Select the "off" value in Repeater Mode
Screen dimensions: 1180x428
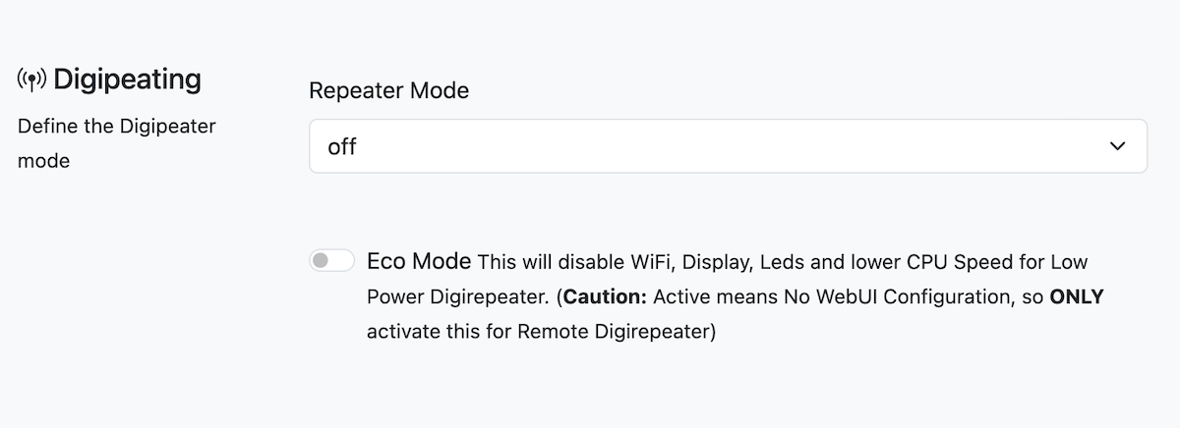342,147
